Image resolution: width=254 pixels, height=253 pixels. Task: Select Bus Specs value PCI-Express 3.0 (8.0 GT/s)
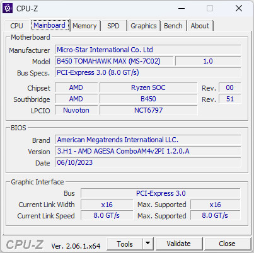point(148,72)
